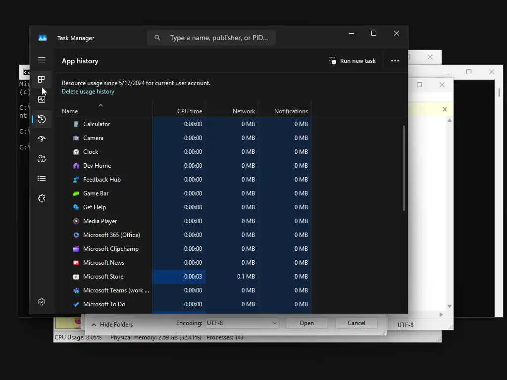507x380 pixels.
Task: Click the Clock app icon
Action: (76, 152)
